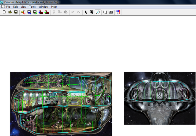196x136 pixels.
Task: Click the grey space station background image
Action: pos(160,98)
